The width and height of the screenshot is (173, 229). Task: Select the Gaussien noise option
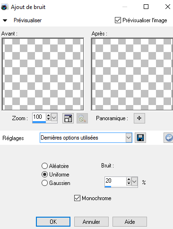click(x=44, y=183)
